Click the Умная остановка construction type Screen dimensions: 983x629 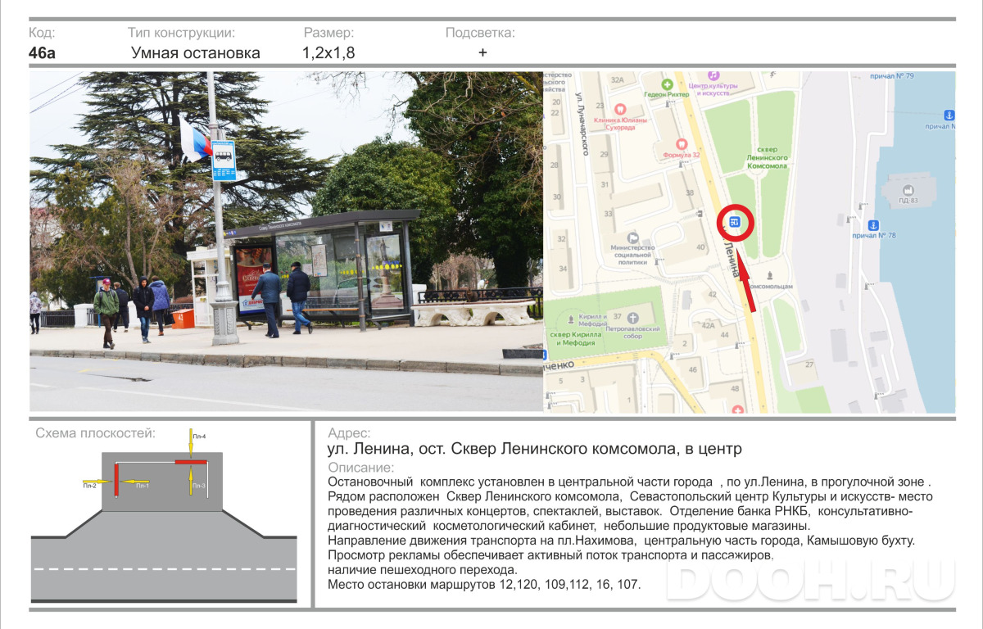tap(196, 53)
